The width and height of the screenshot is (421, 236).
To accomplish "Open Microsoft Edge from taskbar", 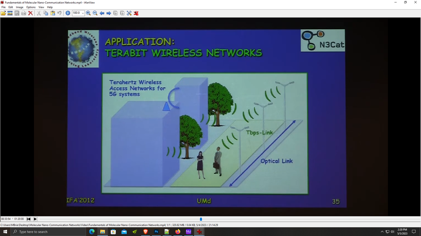I will tap(92, 232).
